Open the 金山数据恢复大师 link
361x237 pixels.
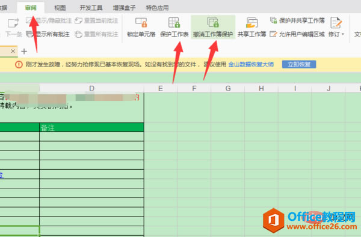(x=251, y=65)
